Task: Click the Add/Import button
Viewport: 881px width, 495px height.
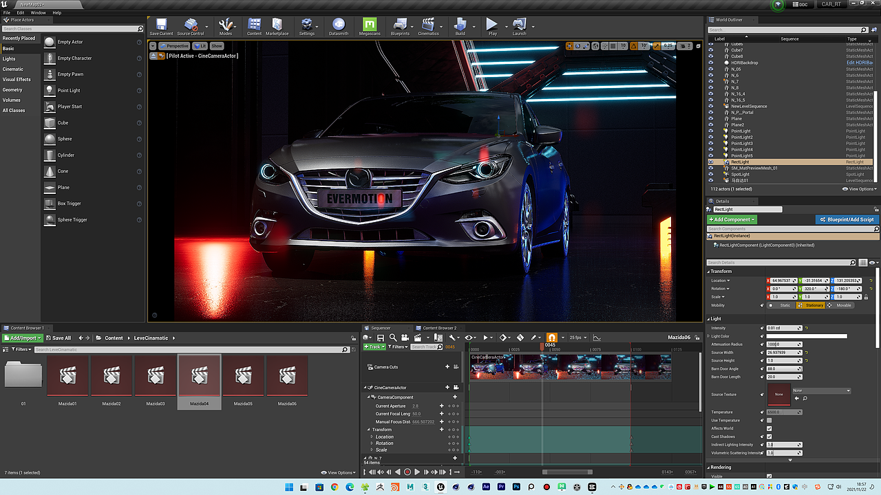Action: tap(23, 338)
